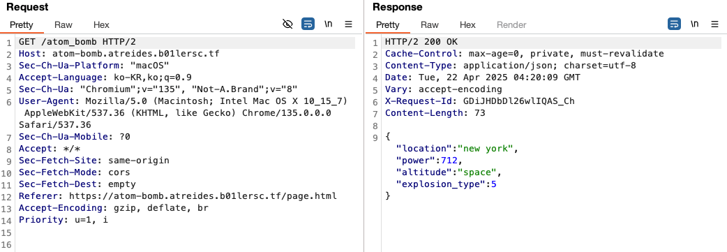This screenshot has width=727, height=252.
Task: Open the Render tab in Response
Action: (x=511, y=25)
